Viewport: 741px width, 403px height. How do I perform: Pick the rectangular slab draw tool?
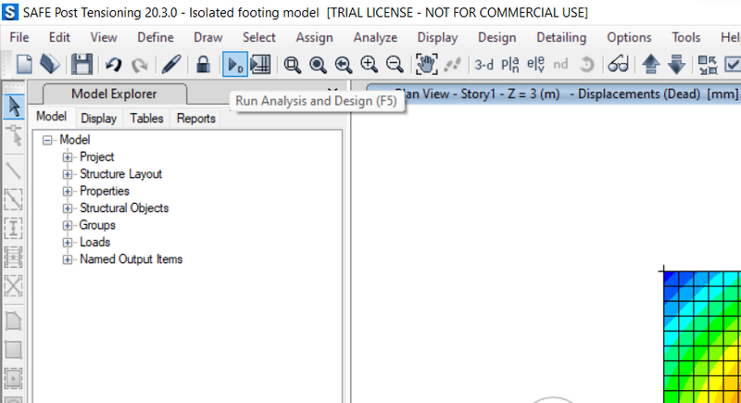pyautogui.click(x=13, y=350)
